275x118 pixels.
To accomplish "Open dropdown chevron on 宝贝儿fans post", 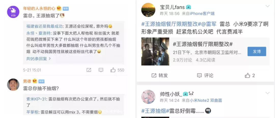I will pos(268,6).
